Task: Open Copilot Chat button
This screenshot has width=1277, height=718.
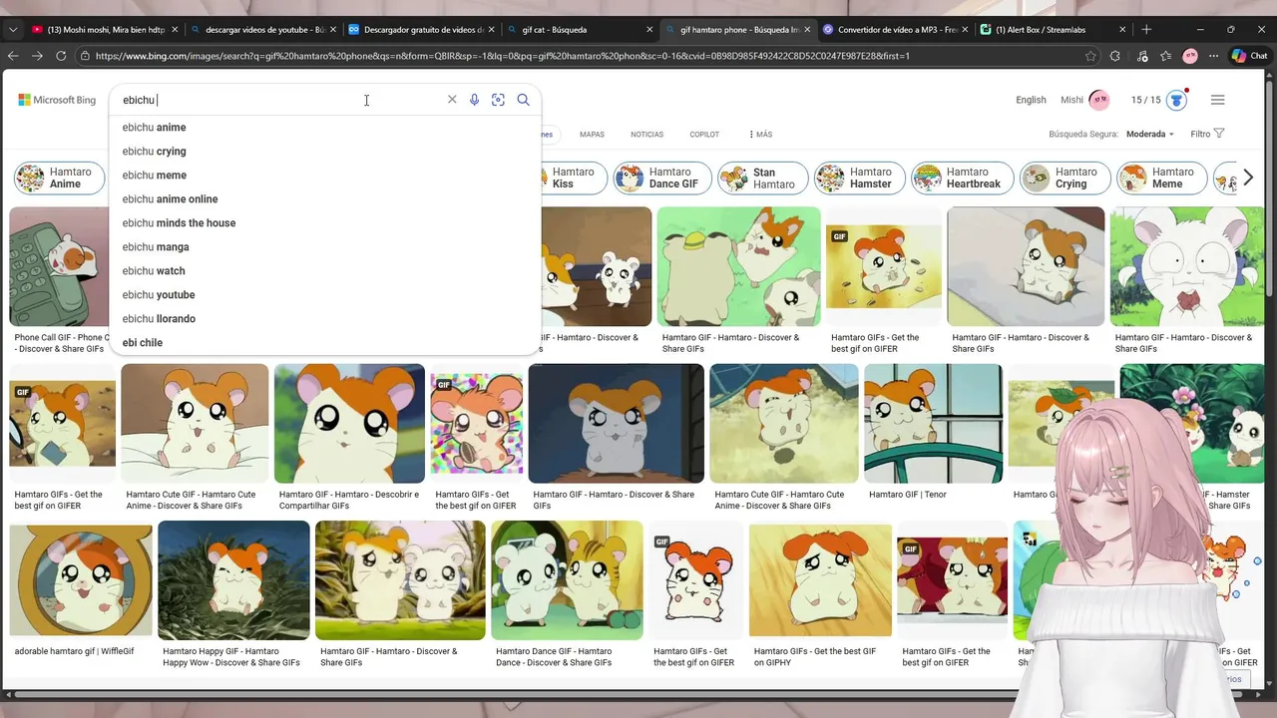Action: [1249, 56]
